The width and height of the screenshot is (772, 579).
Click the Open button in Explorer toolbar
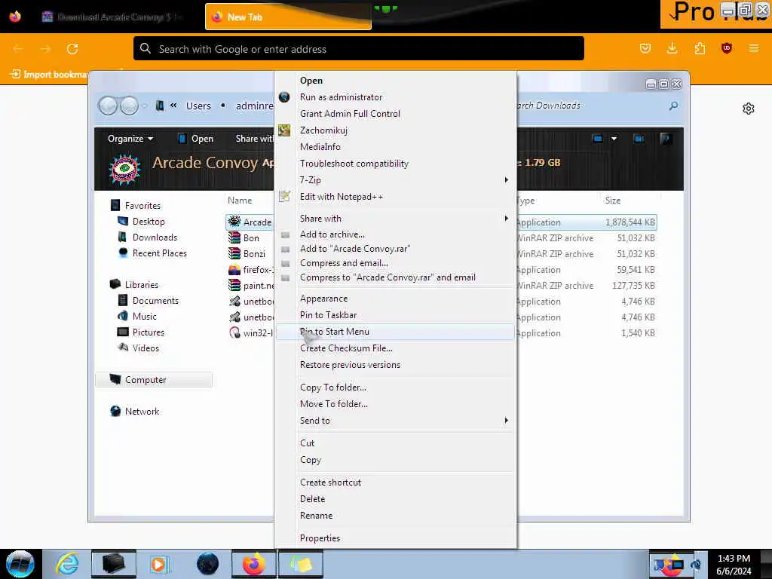(x=195, y=139)
